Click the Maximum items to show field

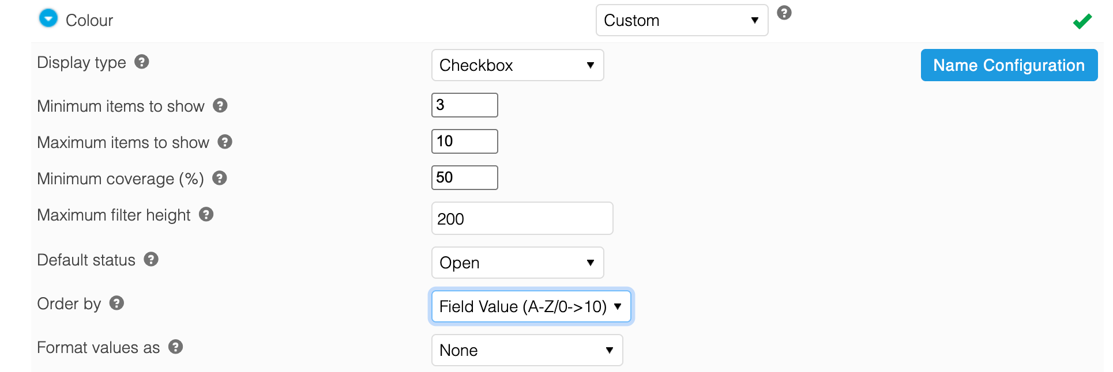pos(464,142)
